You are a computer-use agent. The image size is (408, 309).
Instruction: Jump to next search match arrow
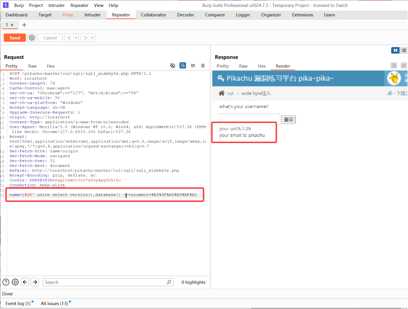(x=35, y=282)
